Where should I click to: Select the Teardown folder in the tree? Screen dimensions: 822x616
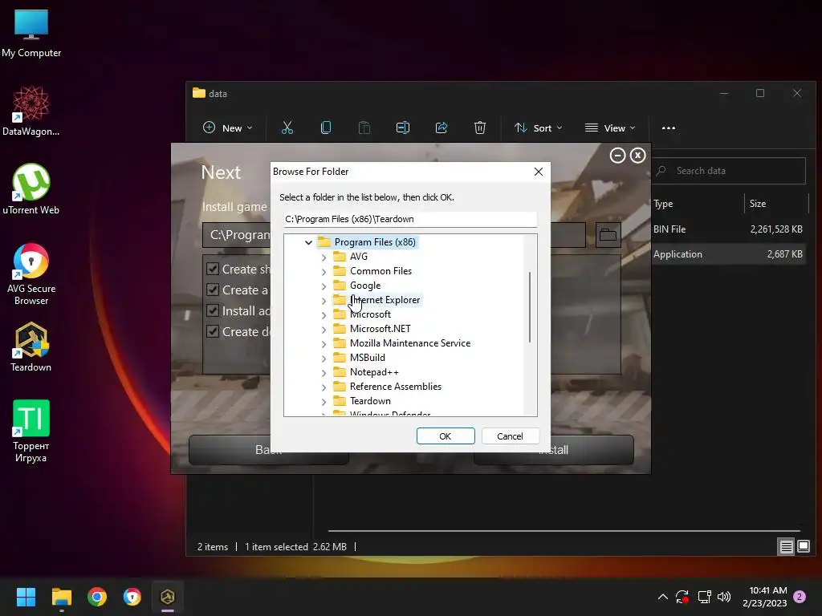pos(370,401)
